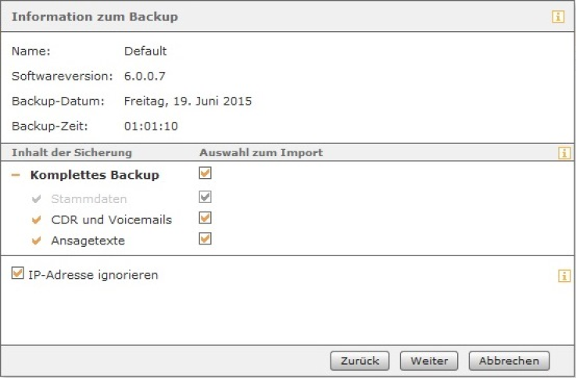Click the IP-Adresse ignorieren label text
Viewport: 576px width, 378px height.
tap(93, 275)
